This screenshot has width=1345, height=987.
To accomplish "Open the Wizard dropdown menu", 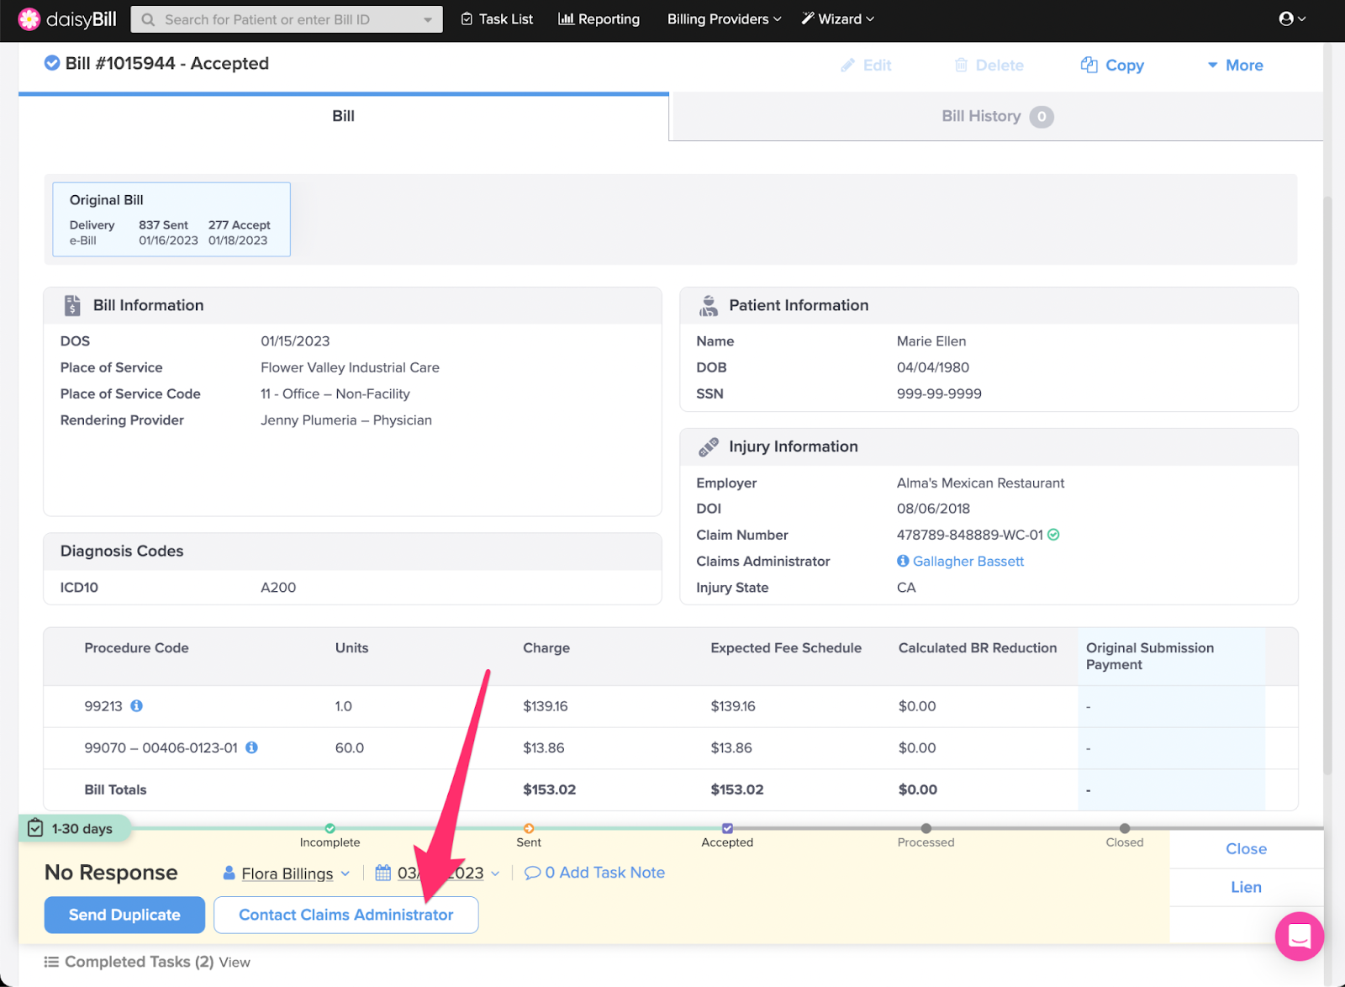I will click(x=837, y=18).
